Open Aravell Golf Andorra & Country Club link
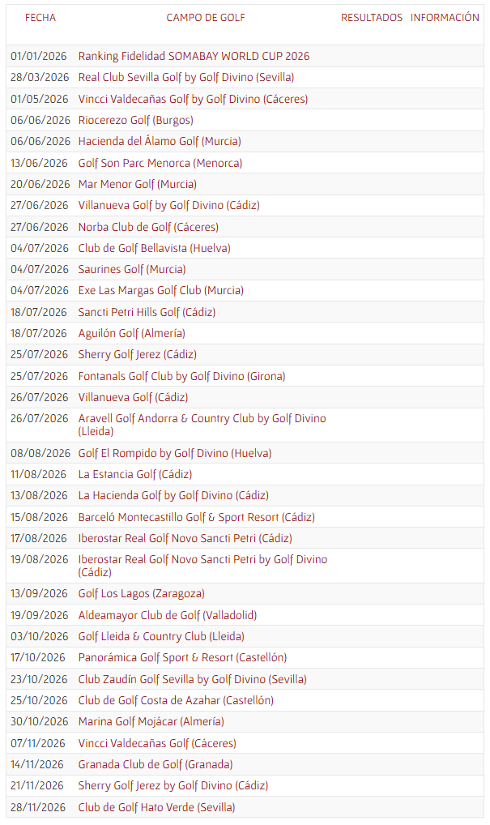 202,418
